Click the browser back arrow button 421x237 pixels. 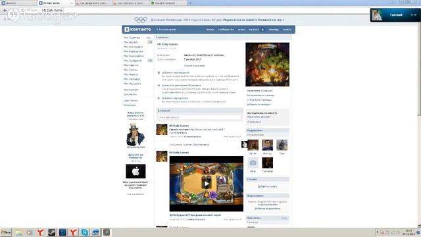5,11
